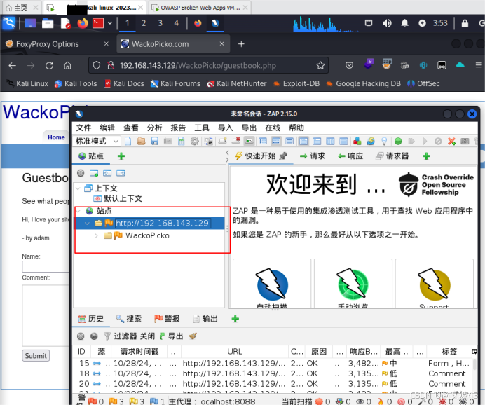Open the Kali panel app launcher dropdown arrow

point(110,23)
